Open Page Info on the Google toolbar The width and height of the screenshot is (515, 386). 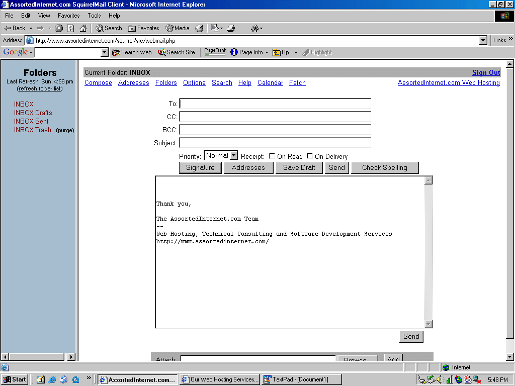tap(246, 52)
